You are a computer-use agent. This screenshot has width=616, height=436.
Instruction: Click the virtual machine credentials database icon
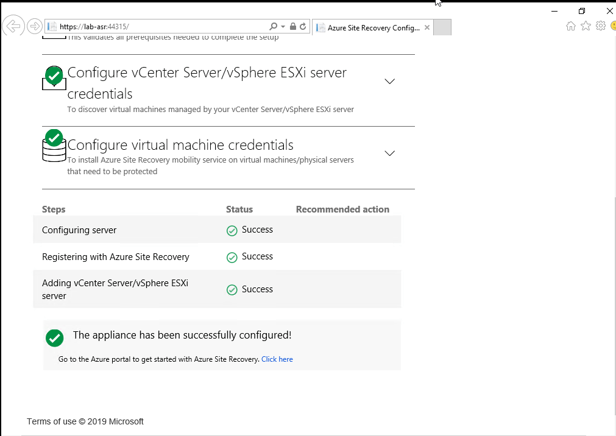(54, 147)
